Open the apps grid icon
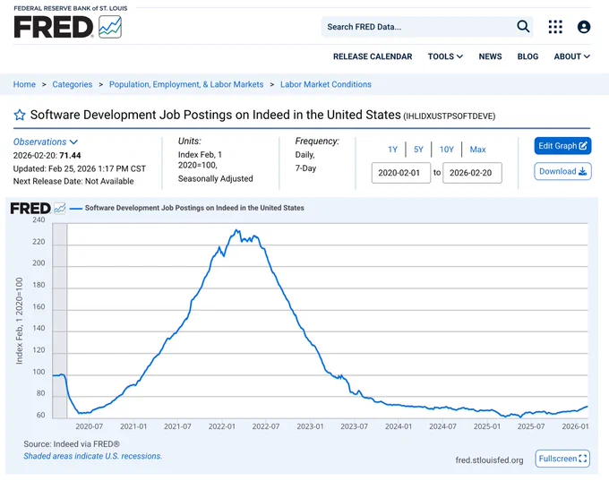609x481 pixels. [555, 27]
